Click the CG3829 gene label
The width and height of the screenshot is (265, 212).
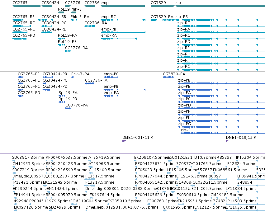point(158,3)
